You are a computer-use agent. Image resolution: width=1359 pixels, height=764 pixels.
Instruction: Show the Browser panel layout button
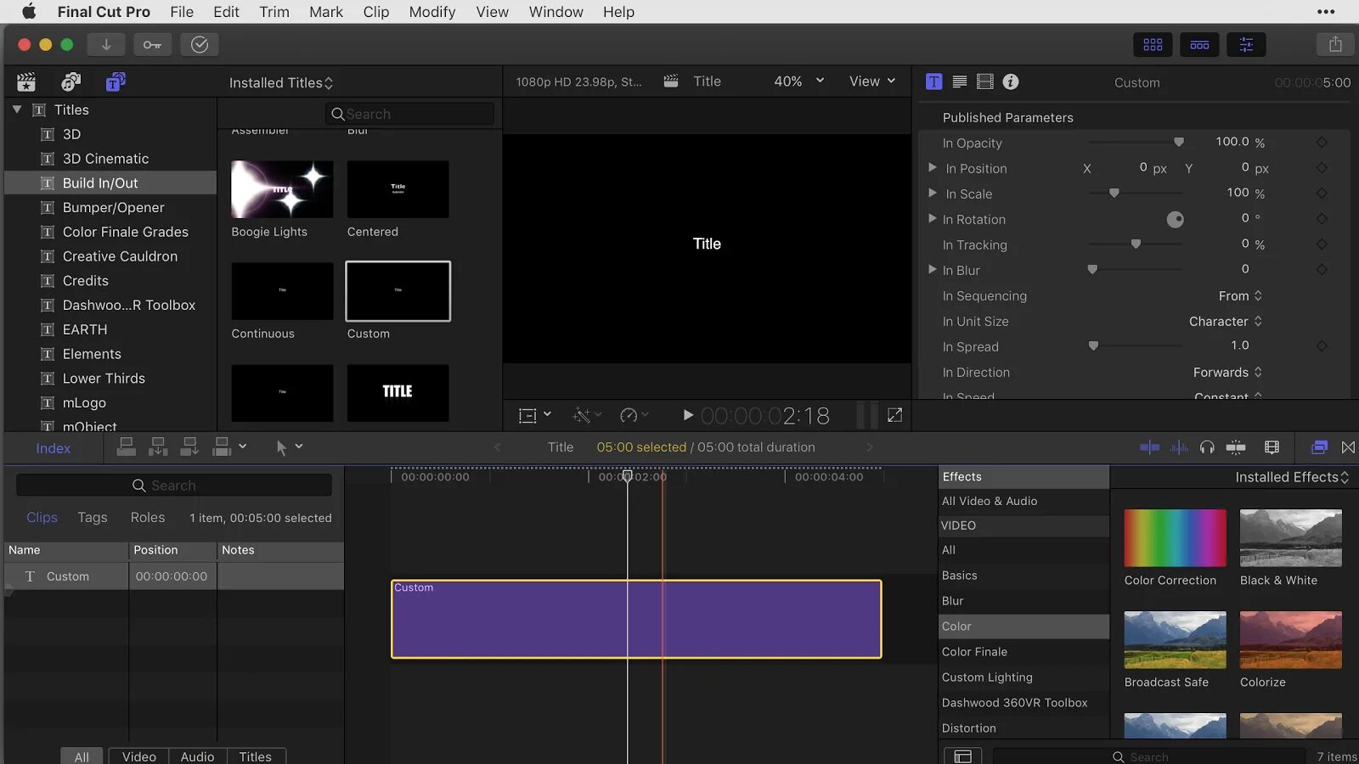pyautogui.click(x=1153, y=44)
